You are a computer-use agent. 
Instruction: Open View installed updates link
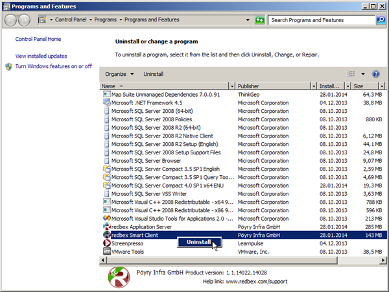pyautogui.click(x=41, y=56)
